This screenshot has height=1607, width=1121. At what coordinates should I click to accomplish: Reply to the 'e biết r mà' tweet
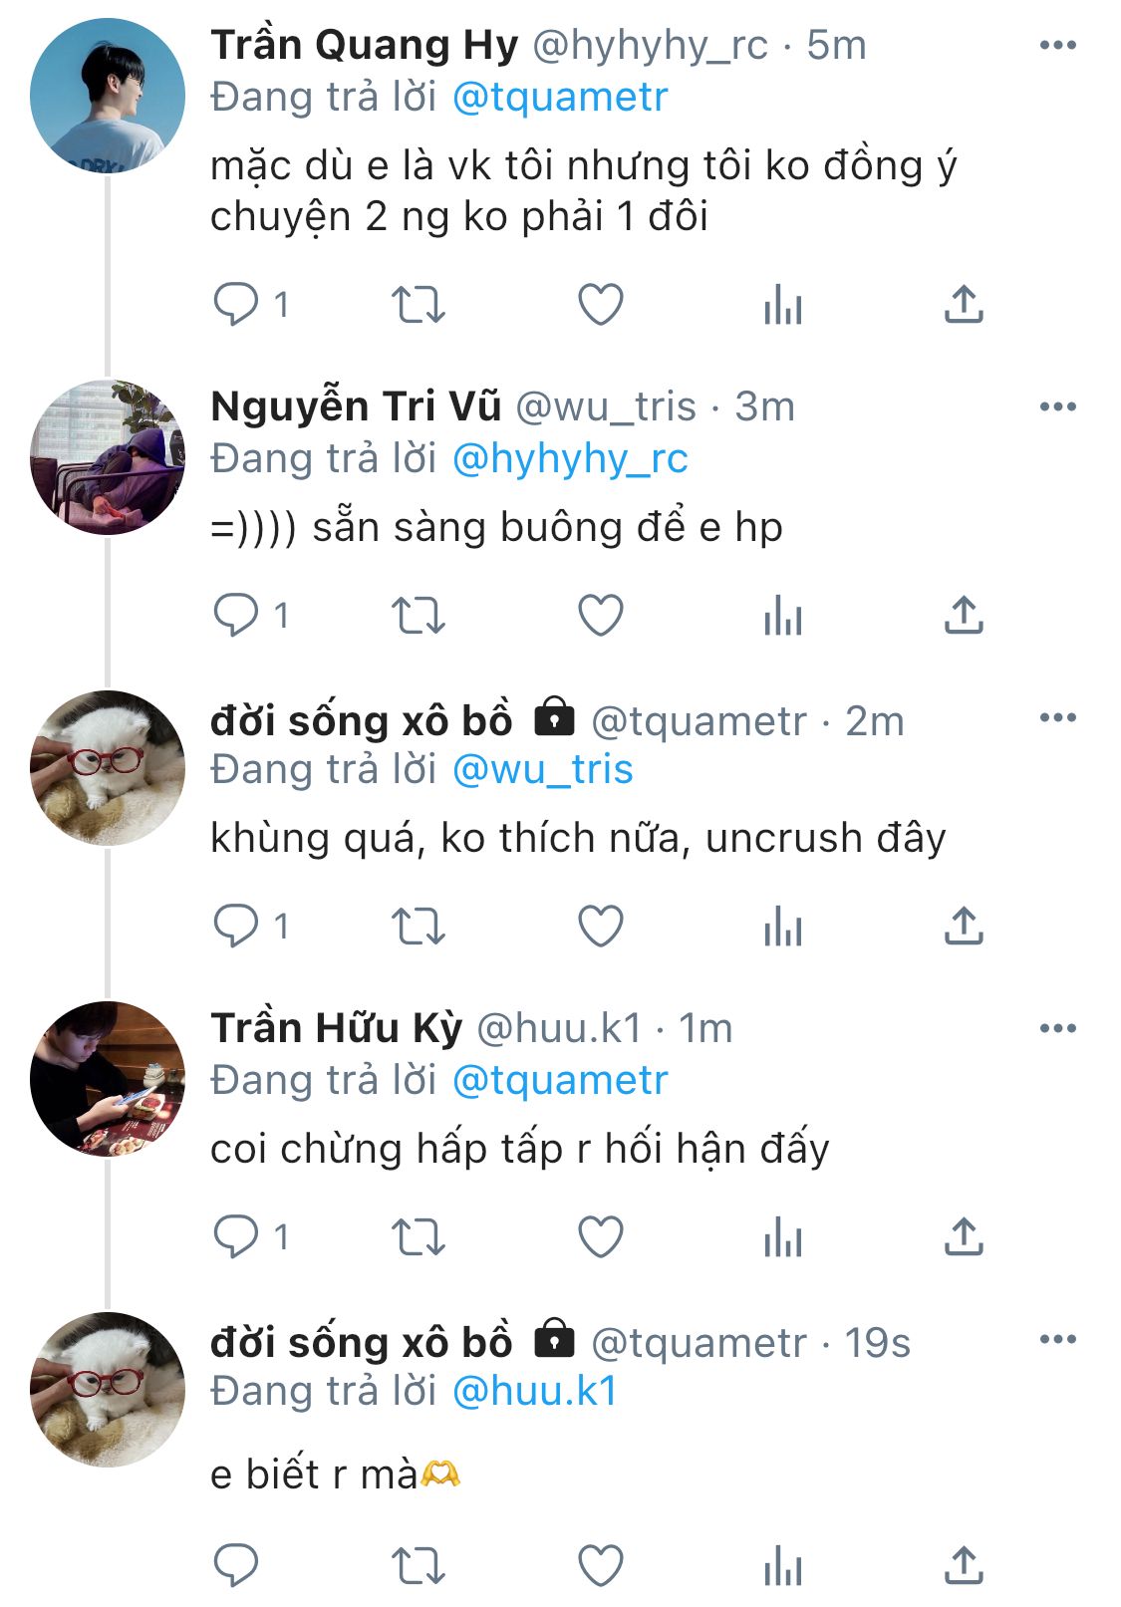(236, 1564)
